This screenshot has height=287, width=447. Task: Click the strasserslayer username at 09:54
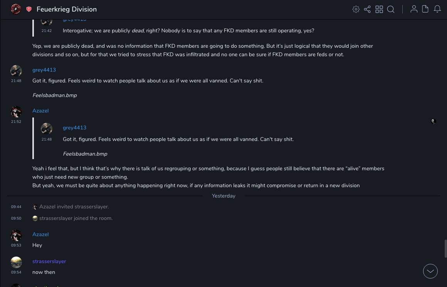coord(49,261)
